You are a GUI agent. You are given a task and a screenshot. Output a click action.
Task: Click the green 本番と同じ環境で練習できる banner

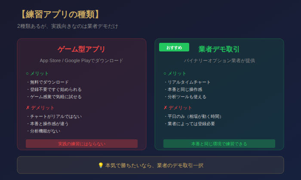point(219,144)
